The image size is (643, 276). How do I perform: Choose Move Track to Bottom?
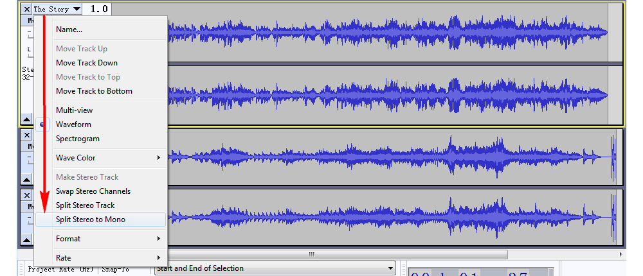(x=100, y=91)
